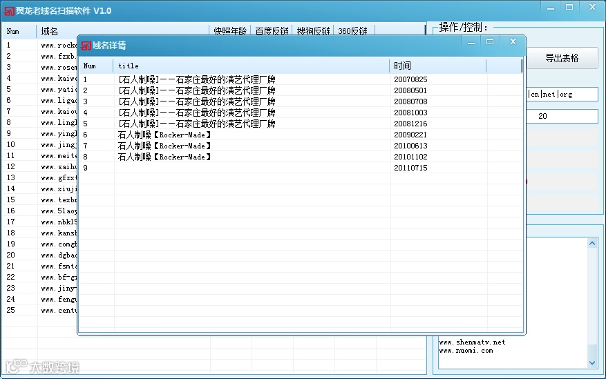Click the app logo icon in 域名详情 title bar
This screenshot has height=379, width=606.
coord(86,46)
